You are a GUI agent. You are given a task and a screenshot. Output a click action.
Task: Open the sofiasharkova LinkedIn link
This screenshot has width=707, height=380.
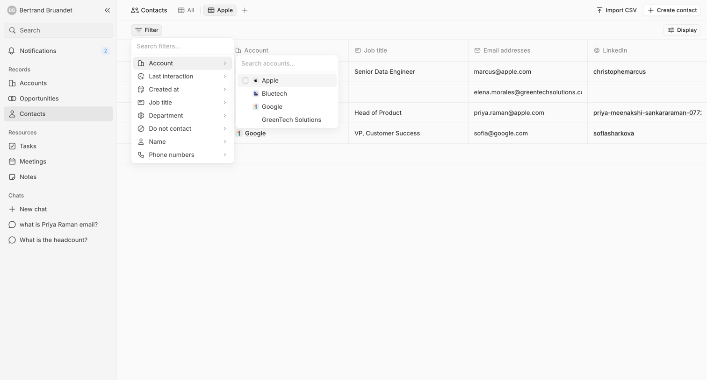click(x=613, y=134)
